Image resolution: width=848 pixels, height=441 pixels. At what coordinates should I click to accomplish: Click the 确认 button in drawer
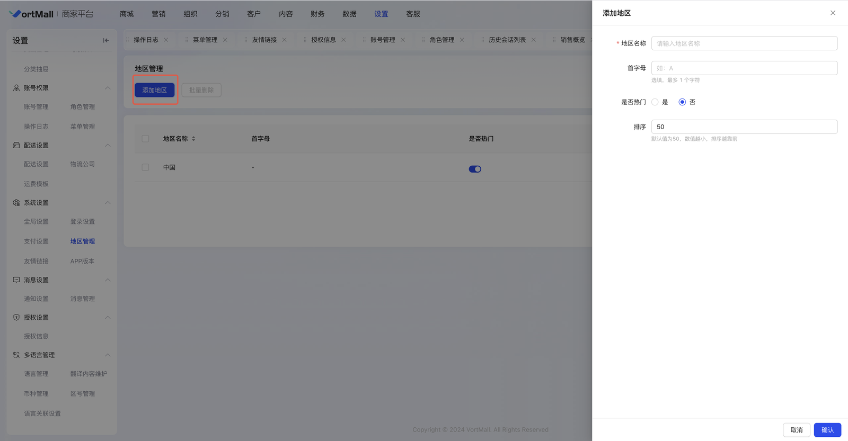pos(827,430)
